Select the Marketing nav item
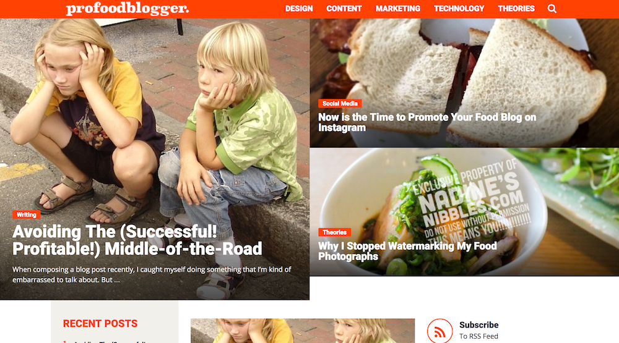The image size is (619, 343). (397, 9)
